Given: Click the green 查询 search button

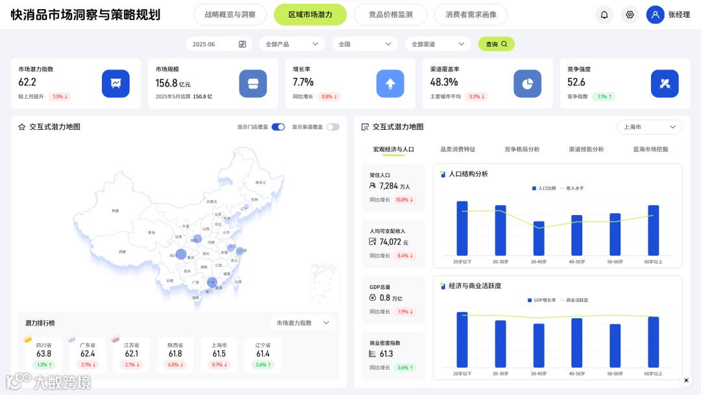Looking at the screenshot, I should click(497, 44).
